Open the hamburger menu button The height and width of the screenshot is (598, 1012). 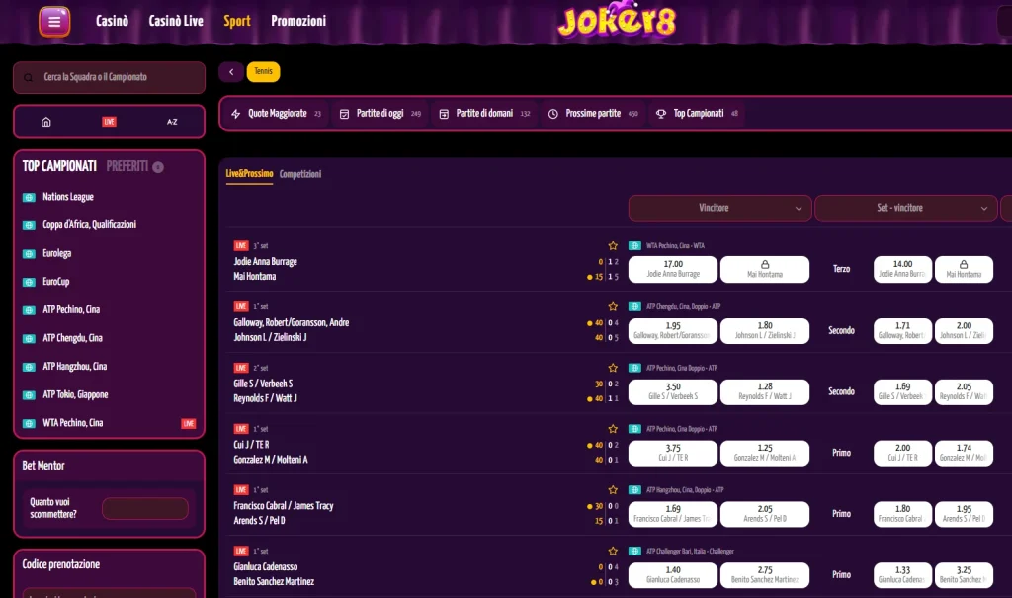[x=54, y=22]
